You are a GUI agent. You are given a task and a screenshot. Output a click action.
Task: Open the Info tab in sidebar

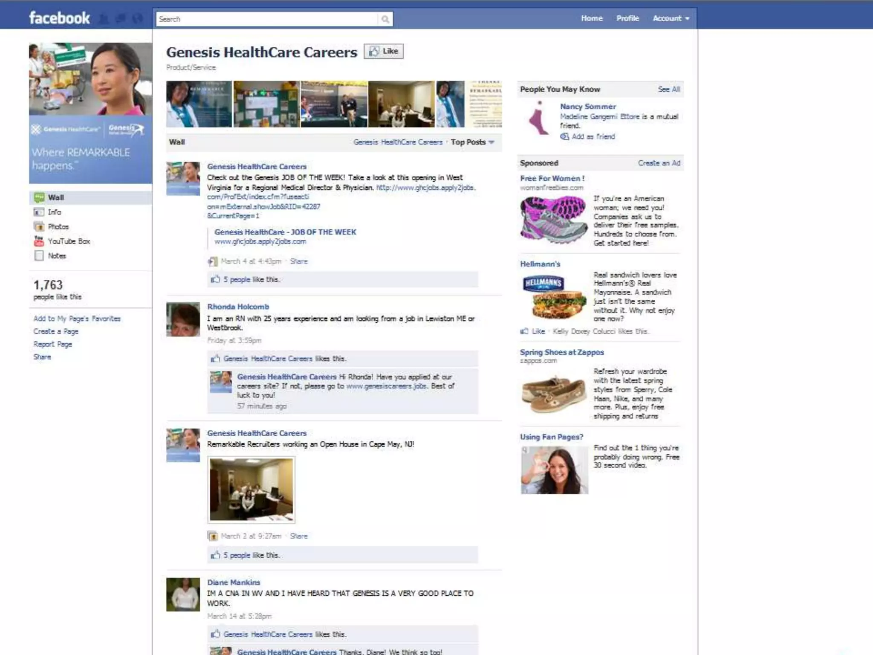[54, 212]
